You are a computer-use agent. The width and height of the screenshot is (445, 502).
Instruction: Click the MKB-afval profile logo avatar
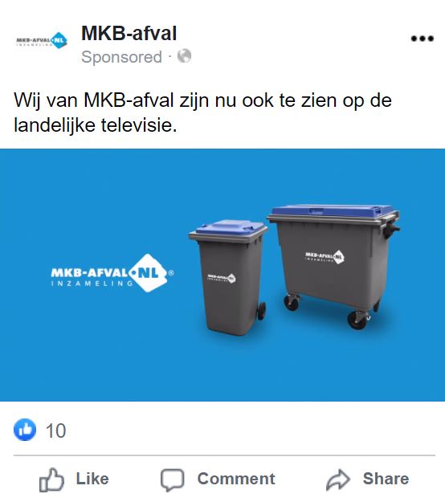click(x=42, y=40)
